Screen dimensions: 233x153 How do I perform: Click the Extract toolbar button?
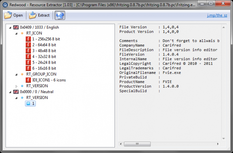pos(39,15)
